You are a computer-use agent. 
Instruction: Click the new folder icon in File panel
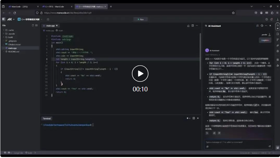coord(36,25)
